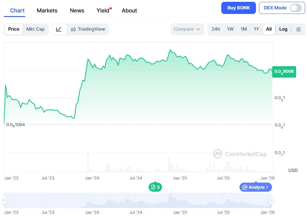This screenshot has width=307, height=219.
Task: Click the green news count bubble
Action: click(155, 187)
